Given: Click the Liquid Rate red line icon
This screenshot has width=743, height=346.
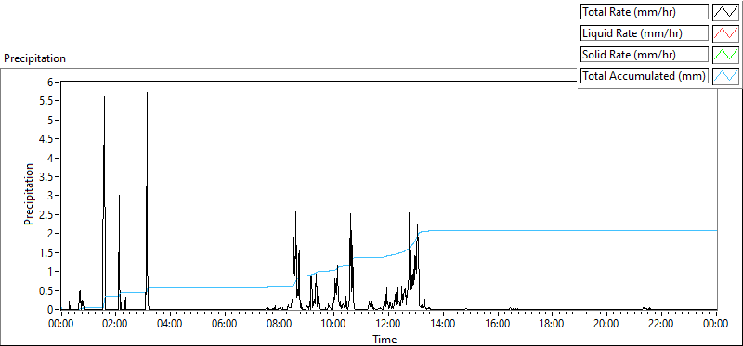Looking at the screenshot, I should [725, 33].
